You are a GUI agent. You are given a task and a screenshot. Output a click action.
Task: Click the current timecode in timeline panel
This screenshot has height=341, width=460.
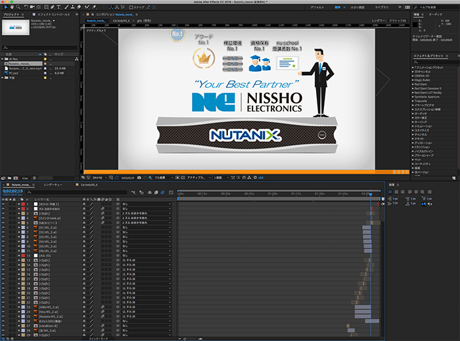(14, 191)
